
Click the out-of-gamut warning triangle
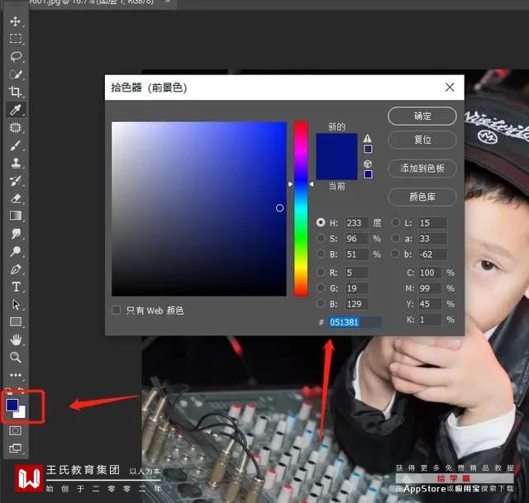(367, 138)
